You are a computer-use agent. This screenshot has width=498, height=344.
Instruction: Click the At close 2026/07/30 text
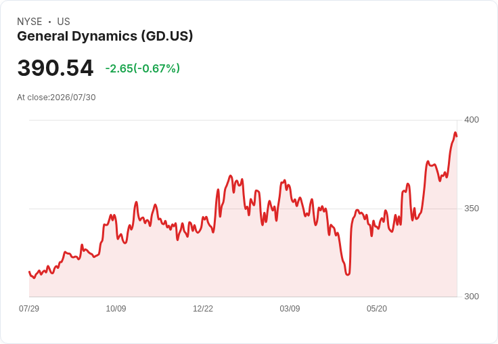[x=56, y=98]
